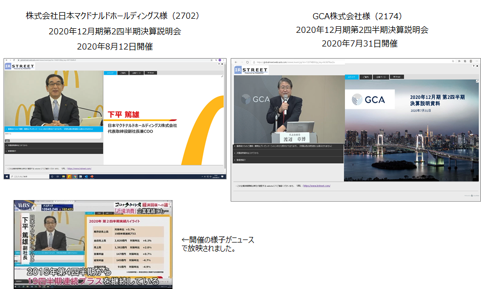Click 送信 button under McDonald's question box
Viewport: 481px width, 289px height.
coord(8,140)
